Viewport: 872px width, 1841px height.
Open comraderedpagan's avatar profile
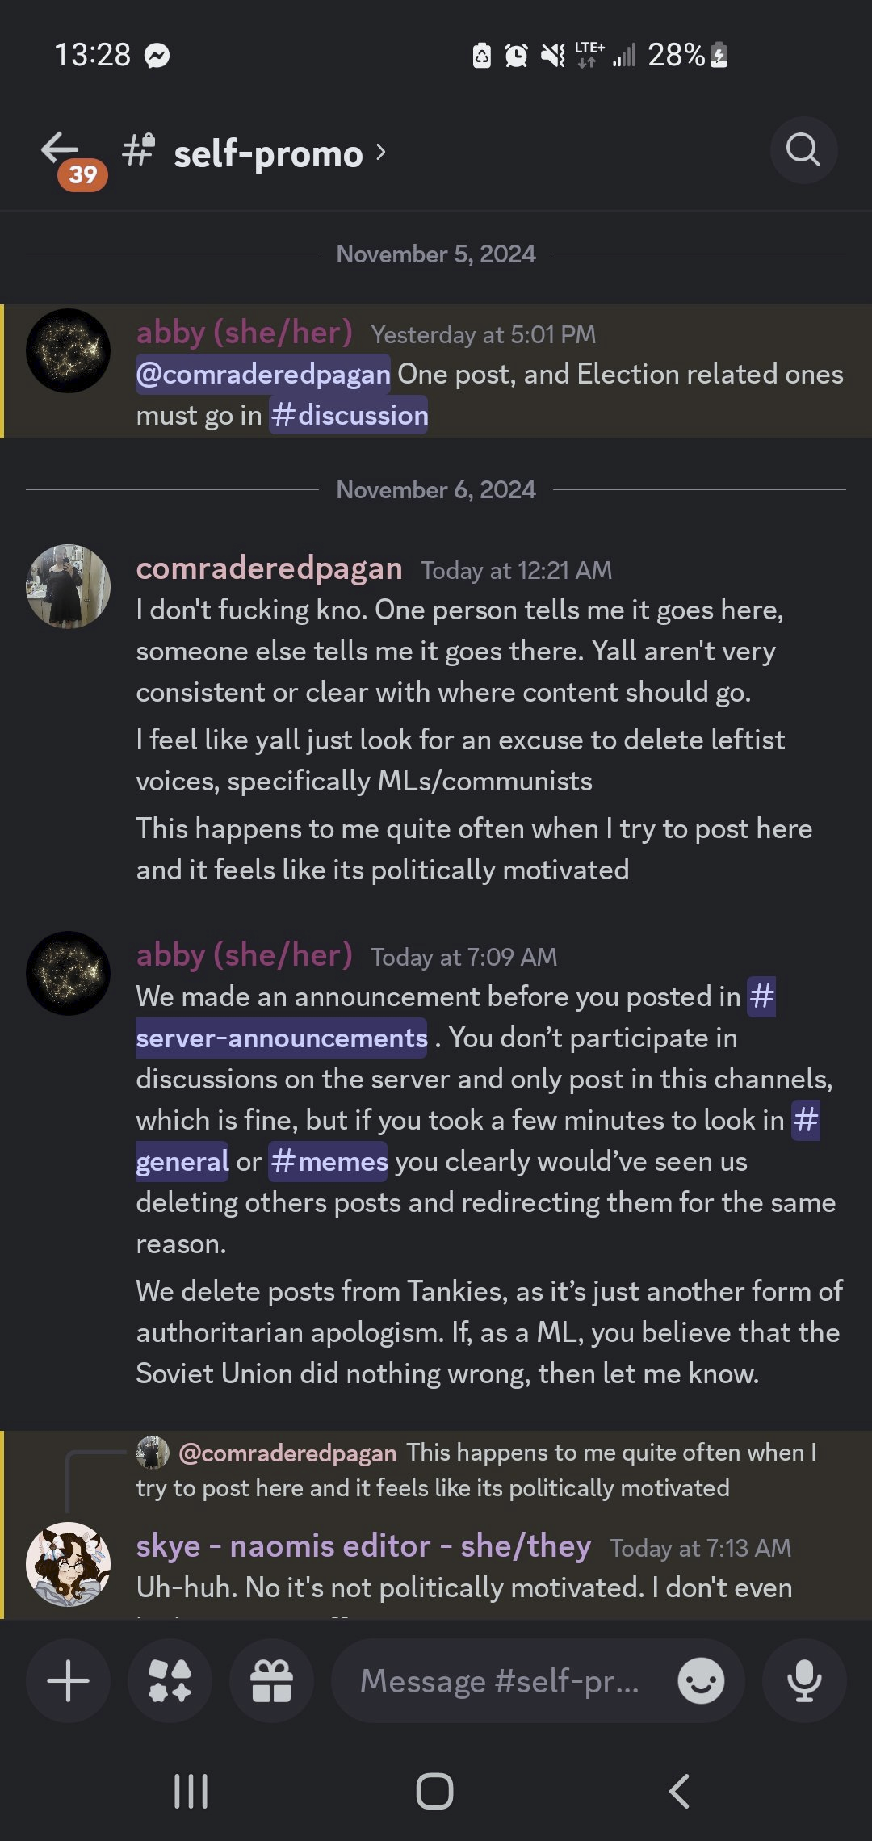point(69,586)
